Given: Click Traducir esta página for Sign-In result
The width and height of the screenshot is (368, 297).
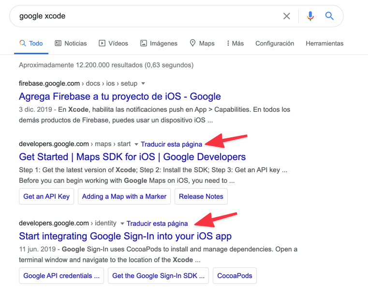Looking at the screenshot, I should pyautogui.click(x=157, y=223).
